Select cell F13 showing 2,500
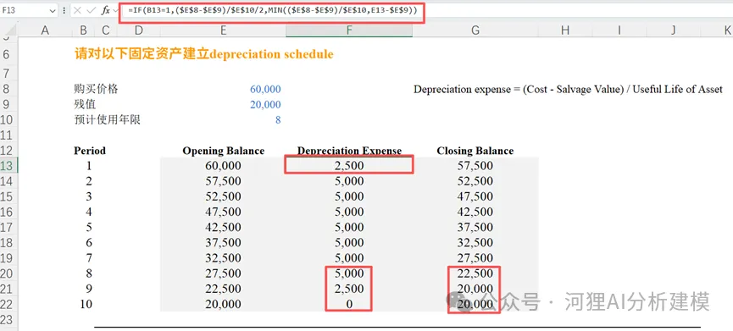Viewport: 733px width, 331px height. [349, 165]
